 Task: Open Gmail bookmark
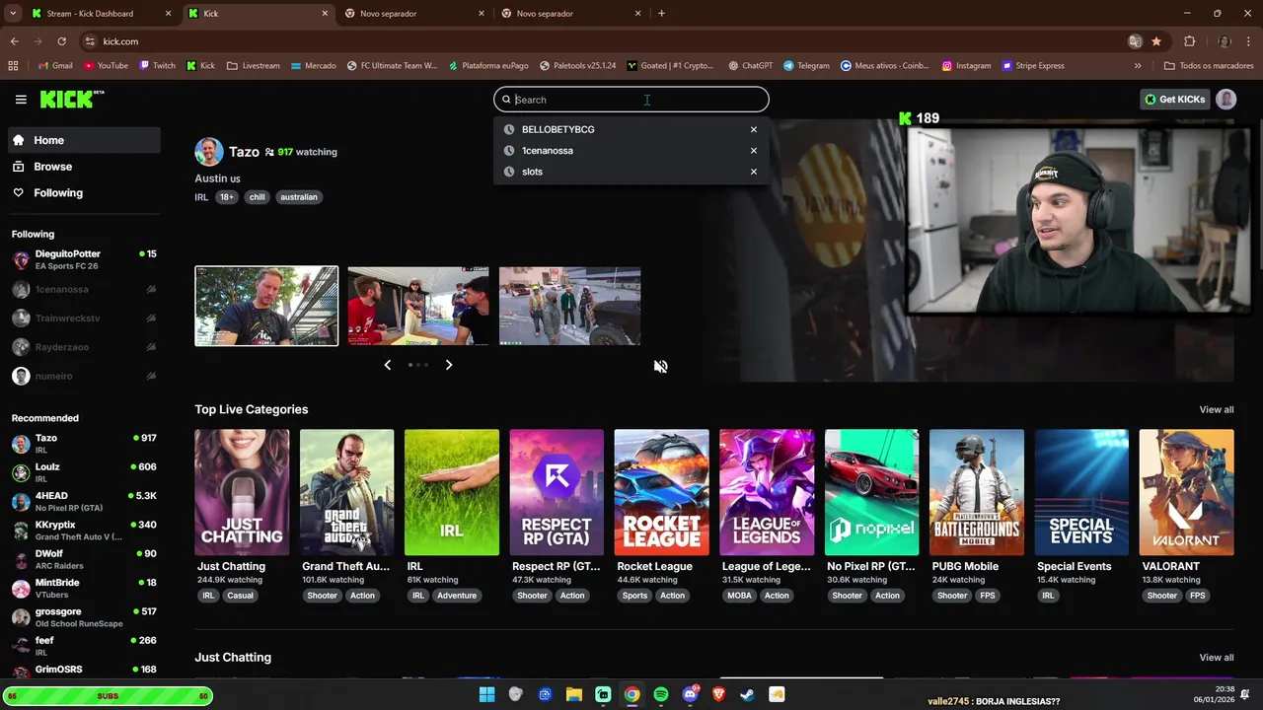(x=54, y=65)
